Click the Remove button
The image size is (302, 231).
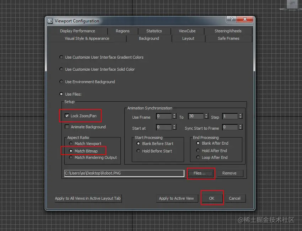coord(230,173)
